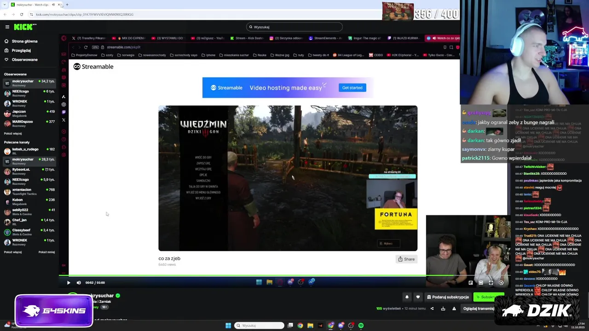
Task: Click Oglądaj transmisję button
Action: (479, 308)
